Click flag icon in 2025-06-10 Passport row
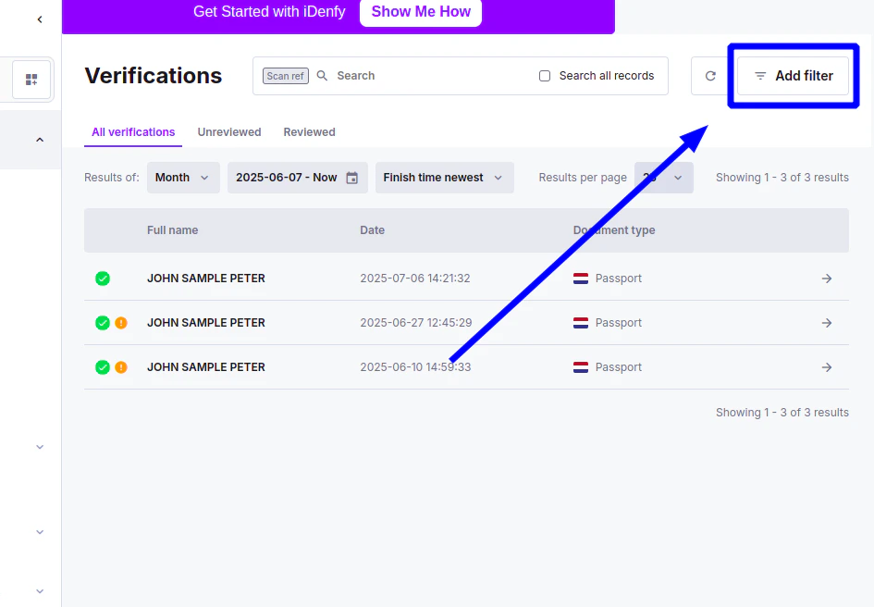 [581, 367]
